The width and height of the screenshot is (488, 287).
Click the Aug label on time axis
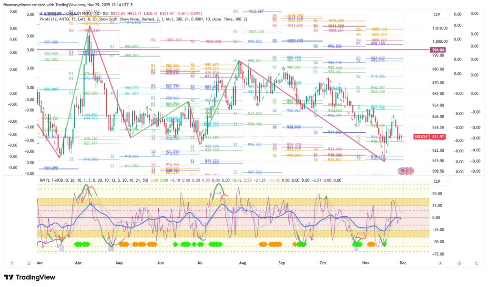(242, 263)
